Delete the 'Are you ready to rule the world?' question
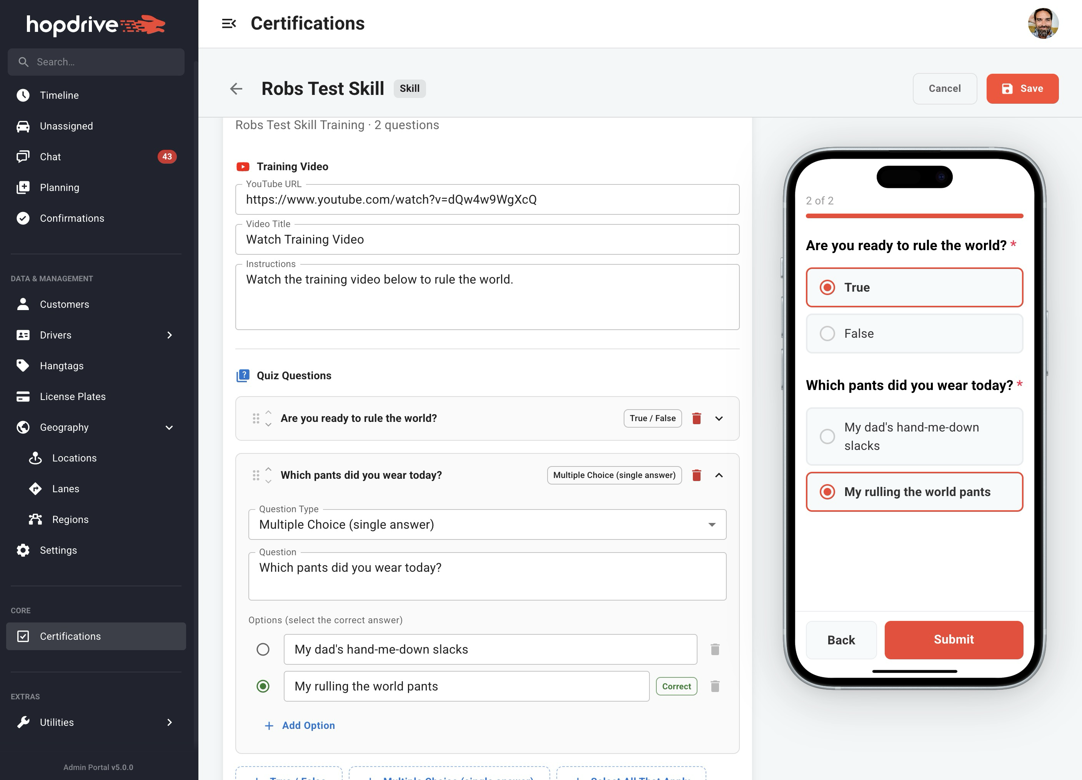The image size is (1082, 780). point(696,418)
